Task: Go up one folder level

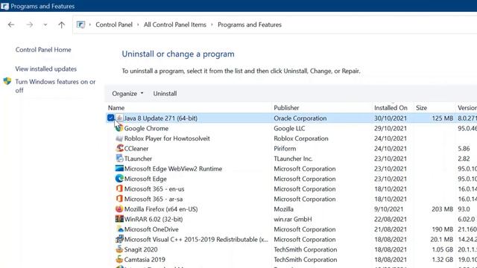Action: [x=61, y=25]
